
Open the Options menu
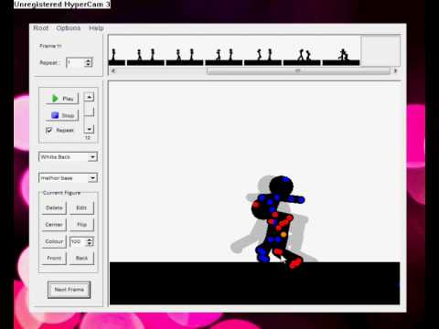pyautogui.click(x=69, y=28)
